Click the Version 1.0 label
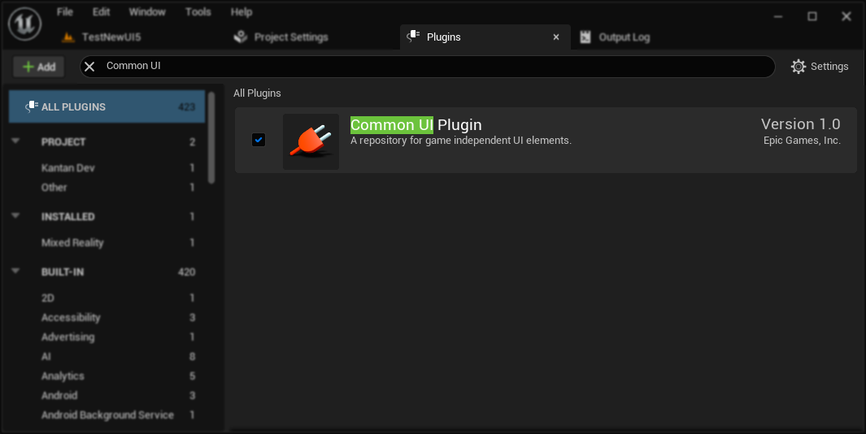This screenshot has height=434, width=866. point(801,124)
